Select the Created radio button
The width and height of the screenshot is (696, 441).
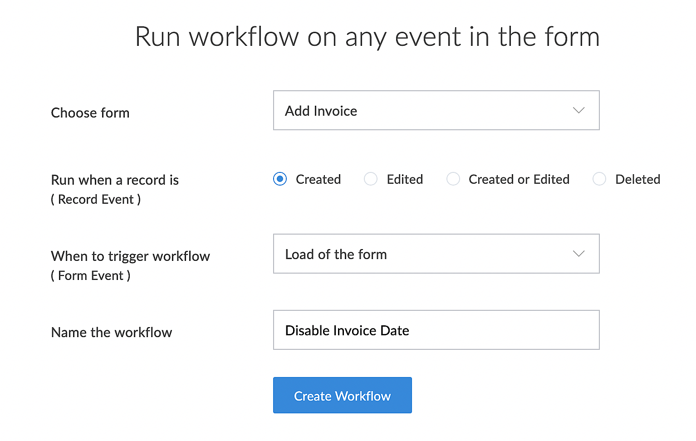(x=280, y=179)
